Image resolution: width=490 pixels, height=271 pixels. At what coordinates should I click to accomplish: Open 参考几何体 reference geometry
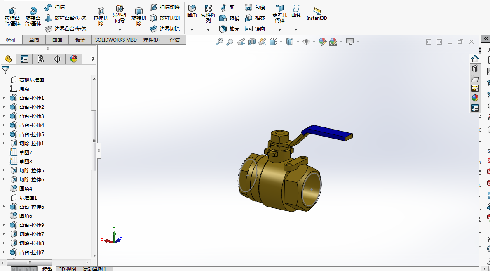click(280, 14)
